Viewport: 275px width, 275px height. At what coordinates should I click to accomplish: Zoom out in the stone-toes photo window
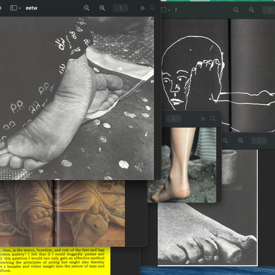tap(225, 141)
